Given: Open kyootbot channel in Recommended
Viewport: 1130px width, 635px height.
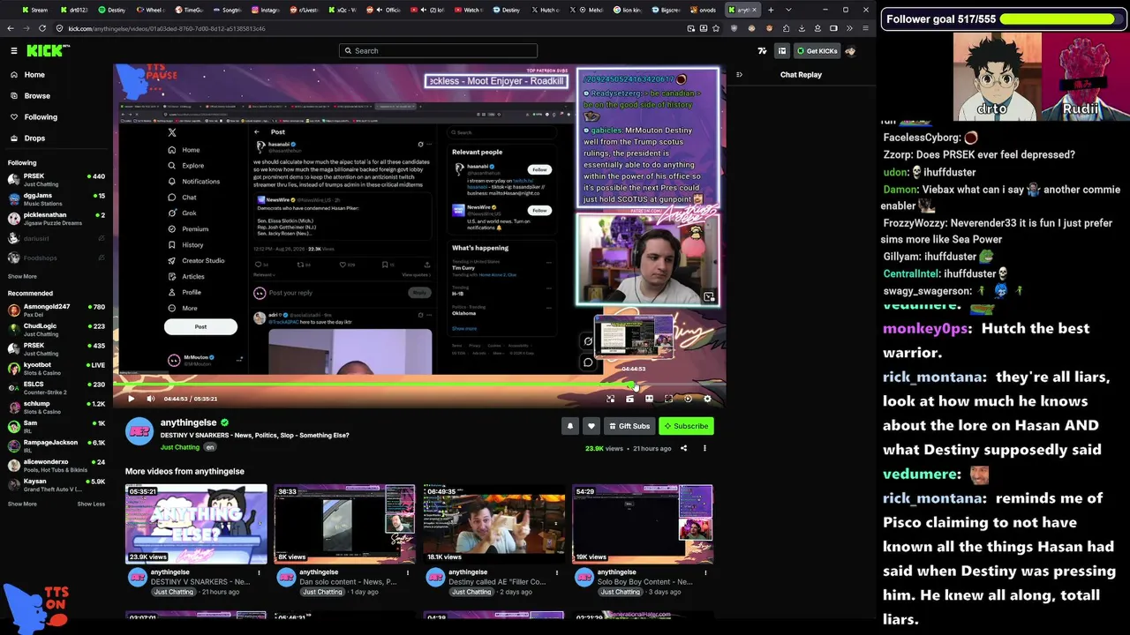Looking at the screenshot, I should (56, 368).
